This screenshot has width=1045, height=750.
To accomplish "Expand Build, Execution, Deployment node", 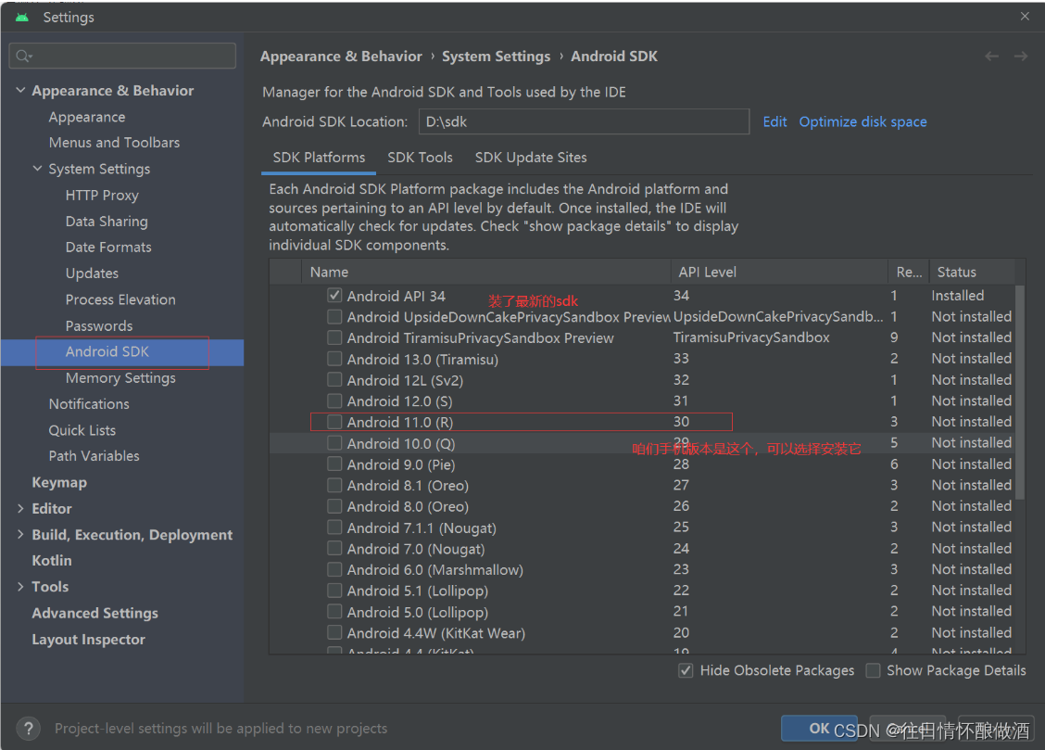I will (20, 534).
